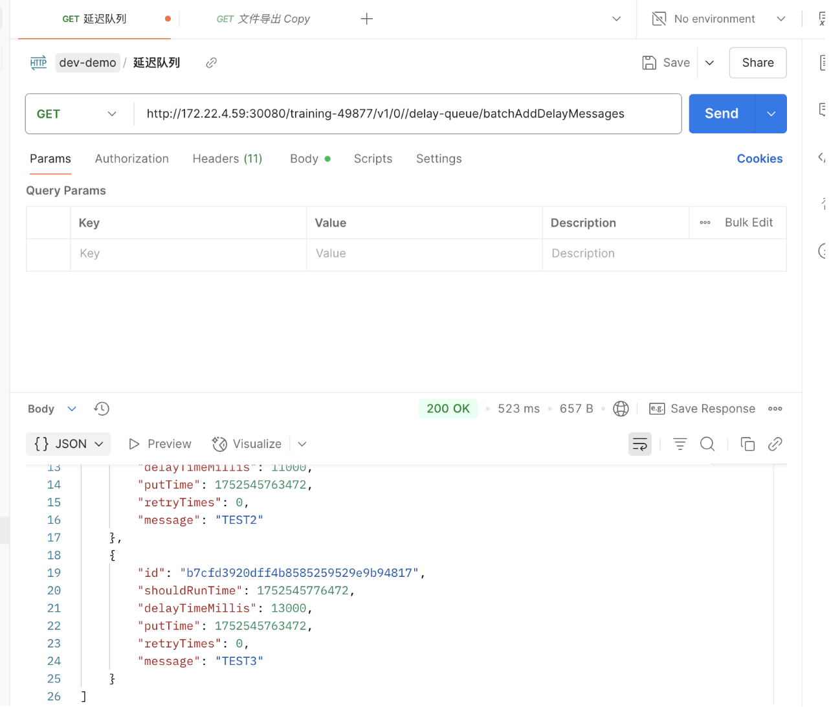Open the Cookies link
This screenshot has width=831, height=707.
coord(759,159)
